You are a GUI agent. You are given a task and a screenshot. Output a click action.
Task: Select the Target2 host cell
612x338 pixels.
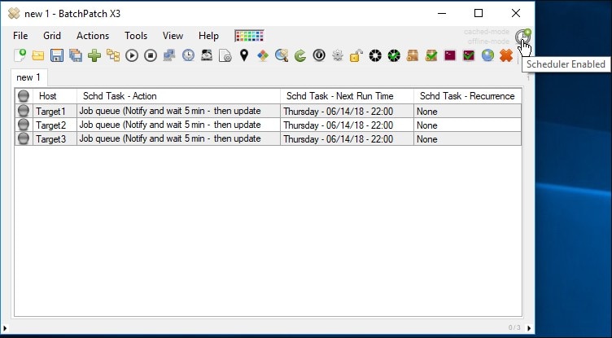click(x=55, y=125)
